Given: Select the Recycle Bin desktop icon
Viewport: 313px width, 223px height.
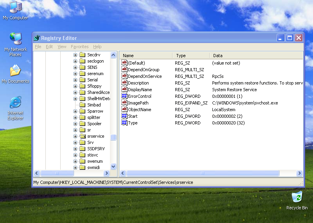Looking at the screenshot, I should point(297,200).
